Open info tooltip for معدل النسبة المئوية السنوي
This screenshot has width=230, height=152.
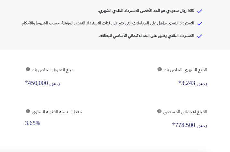28,111
